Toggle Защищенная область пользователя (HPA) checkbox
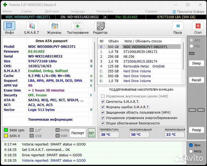Image resolution: width=207 pixels, height=166 pixels. coord(103,113)
